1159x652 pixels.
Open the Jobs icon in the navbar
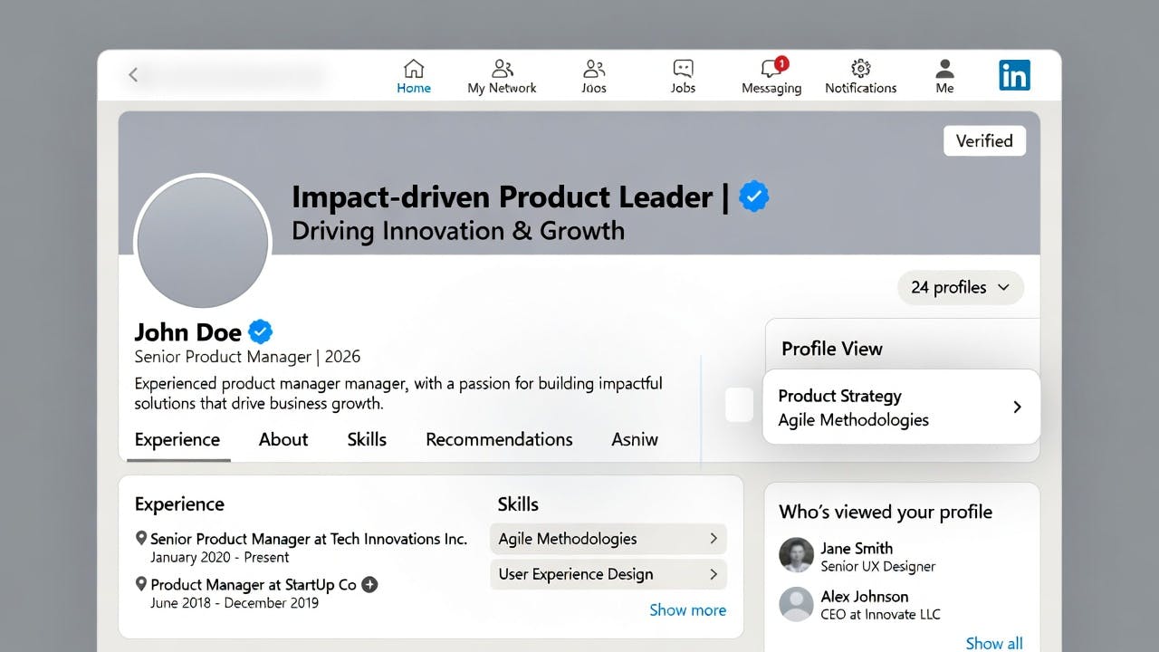(683, 68)
